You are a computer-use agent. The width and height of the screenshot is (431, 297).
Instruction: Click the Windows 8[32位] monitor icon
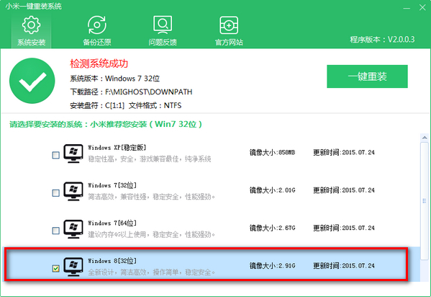[73, 267]
